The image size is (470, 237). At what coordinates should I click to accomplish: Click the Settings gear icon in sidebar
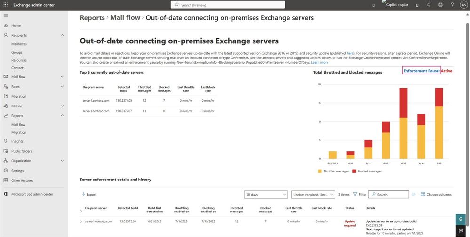[5, 171]
